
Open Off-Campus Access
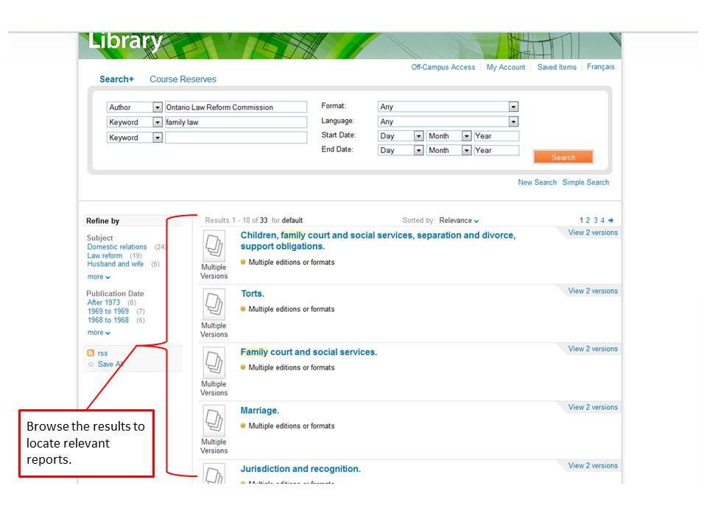point(443,67)
